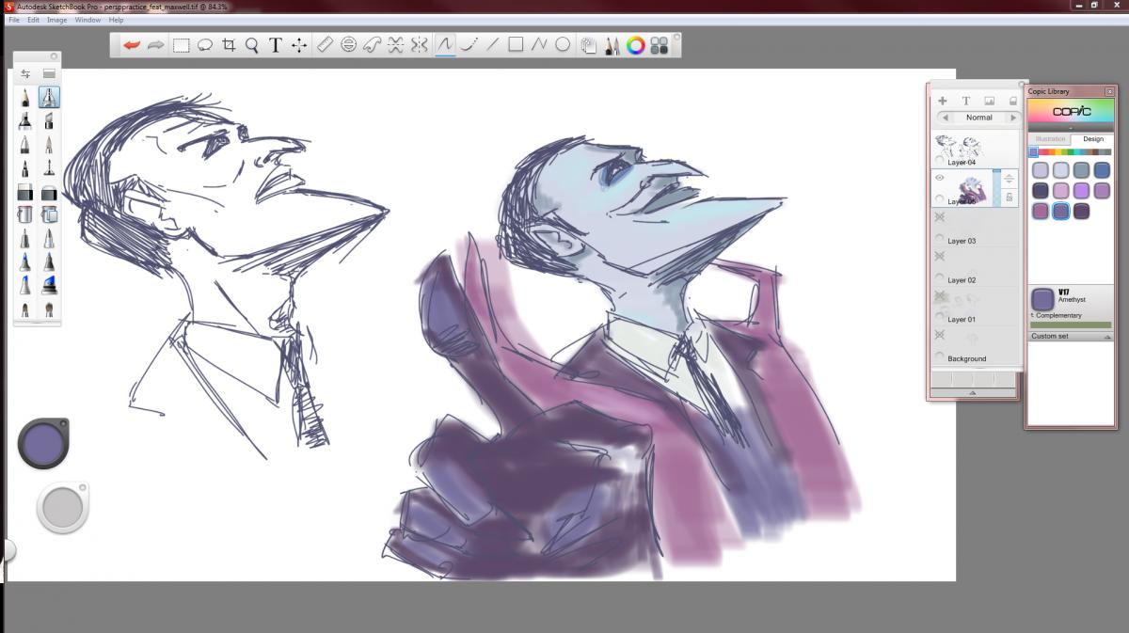Toggle visibility of Layer 02

939,257
